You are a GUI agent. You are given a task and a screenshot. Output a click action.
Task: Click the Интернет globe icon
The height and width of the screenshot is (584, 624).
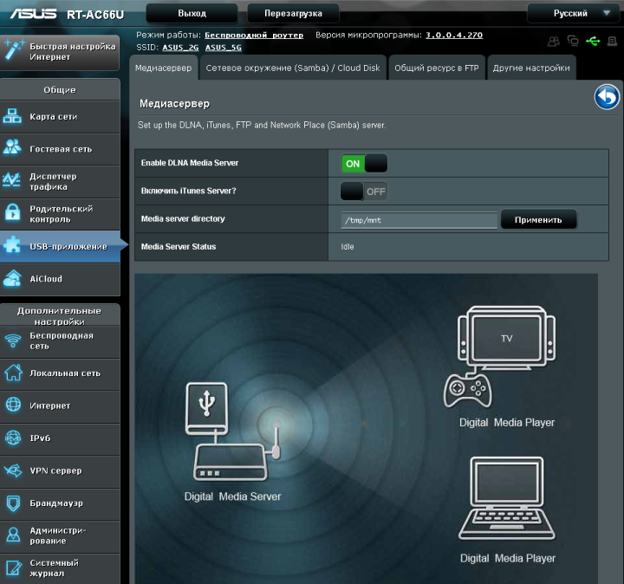tap(13, 405)
